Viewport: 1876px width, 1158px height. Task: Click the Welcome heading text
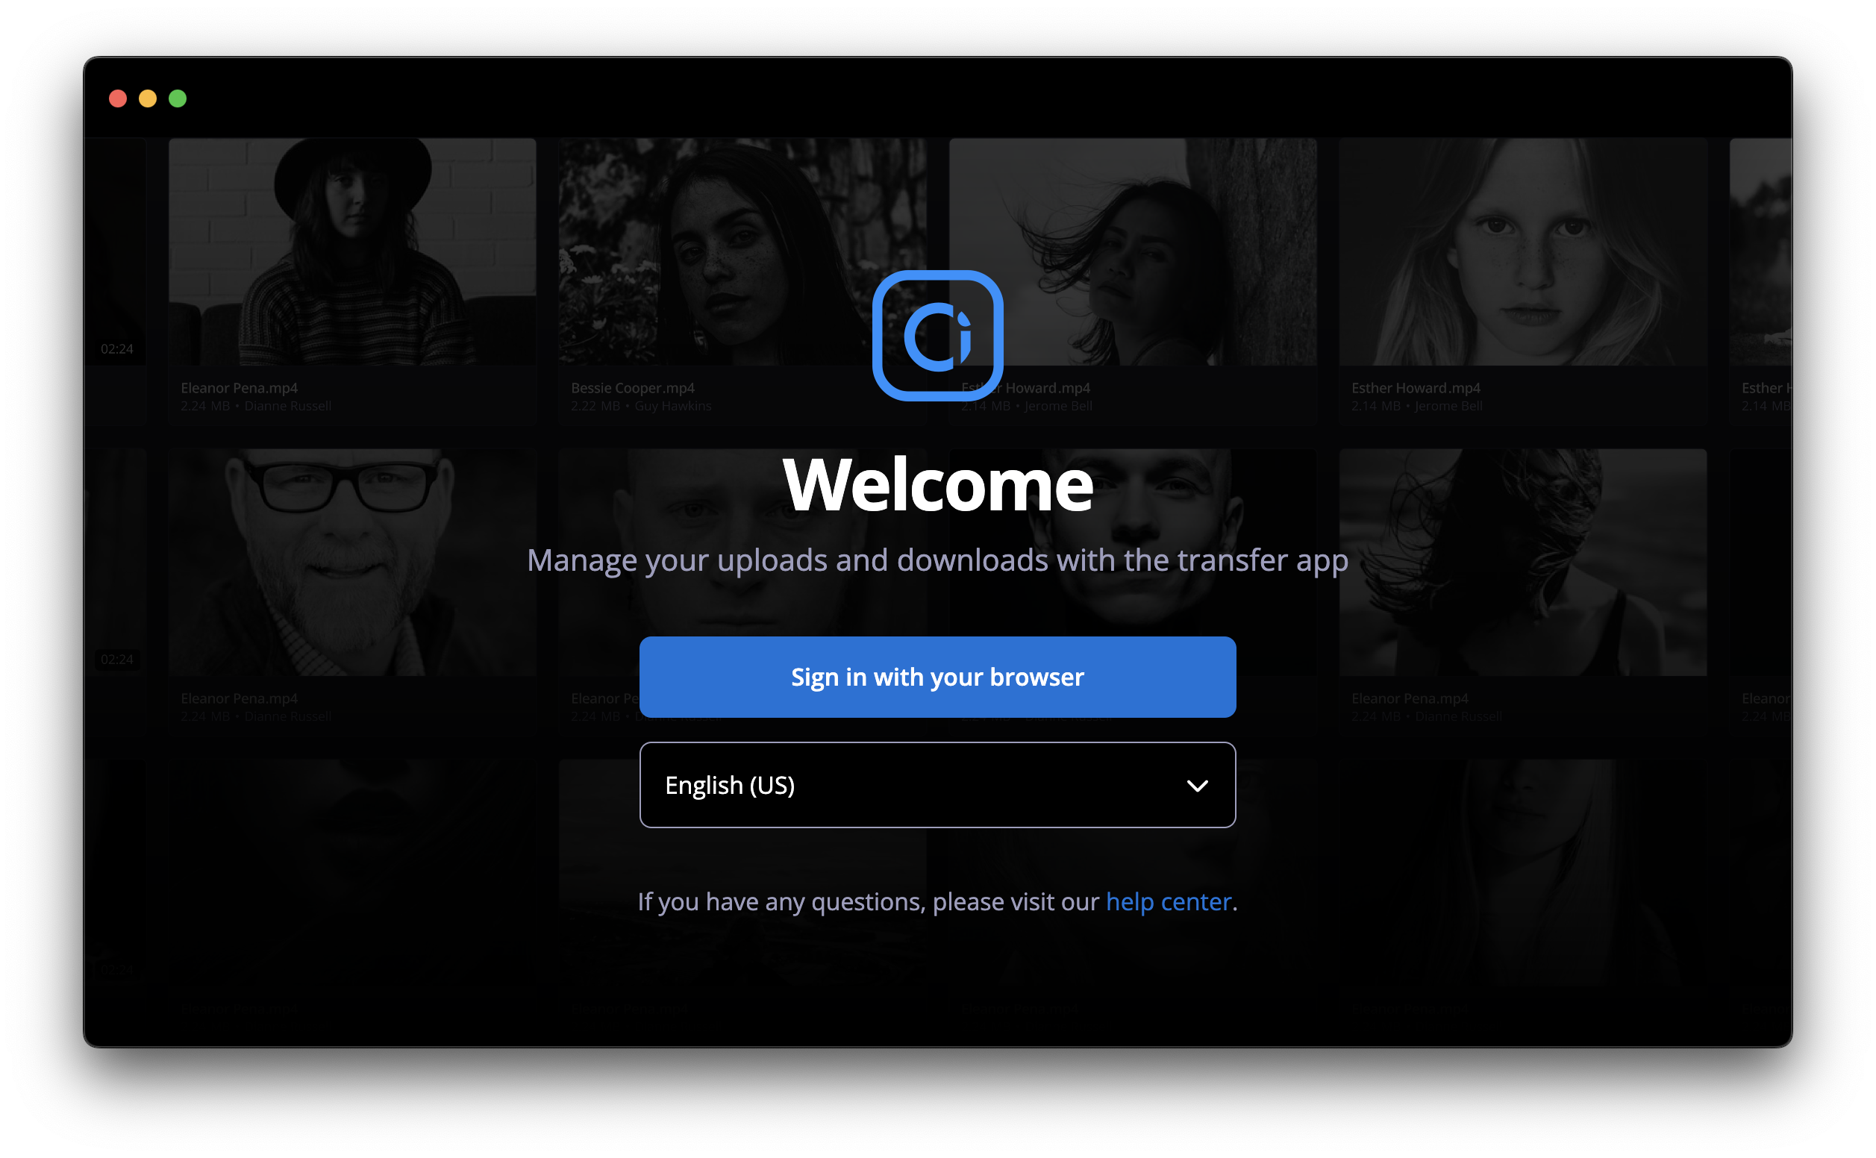click(x=937, y=484)
